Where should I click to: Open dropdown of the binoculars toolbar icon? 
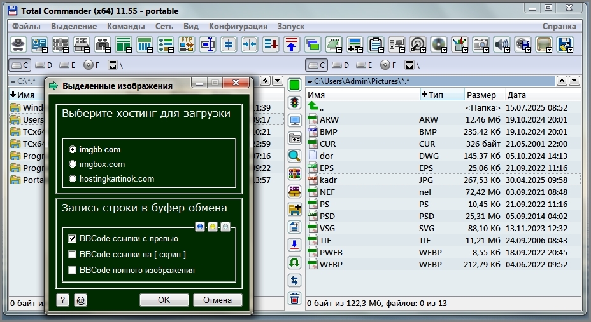click(108, 50)
